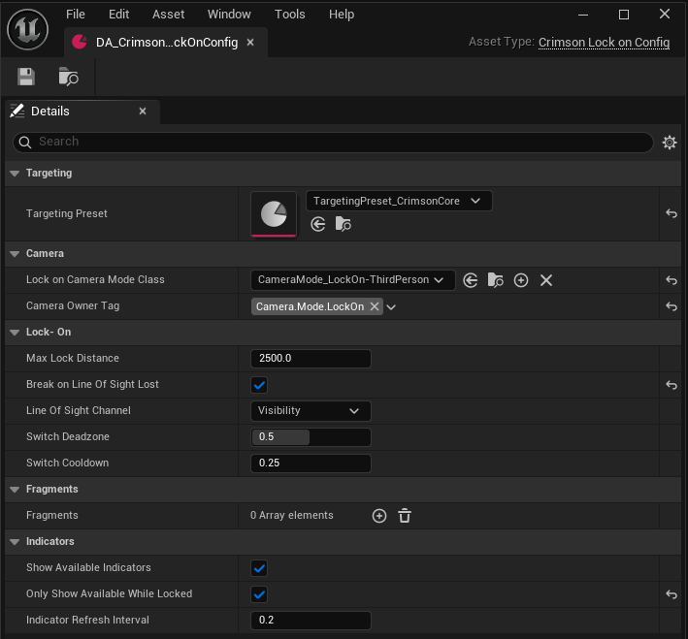The height and width of the screenshot is (639, 688).
Task: Click the Details panel pencil icon
Action: coord(17,111)
